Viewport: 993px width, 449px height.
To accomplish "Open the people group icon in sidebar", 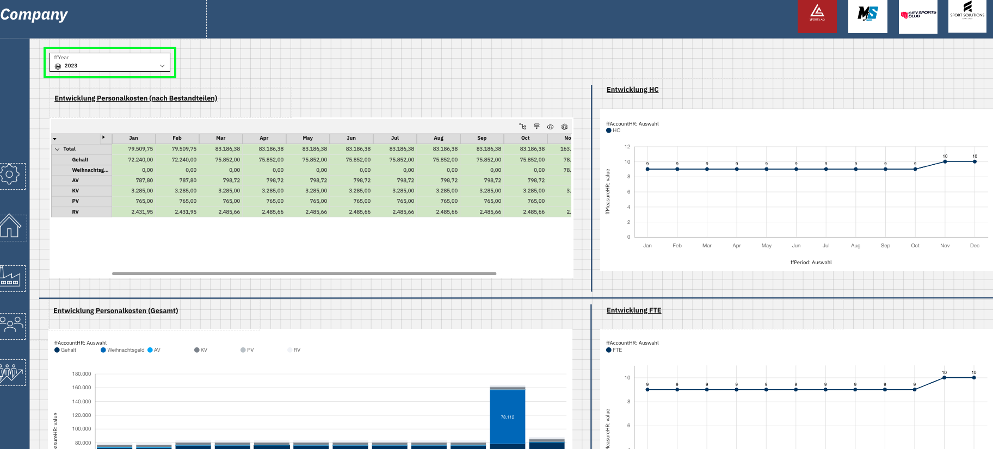I will tap(11, 325).
